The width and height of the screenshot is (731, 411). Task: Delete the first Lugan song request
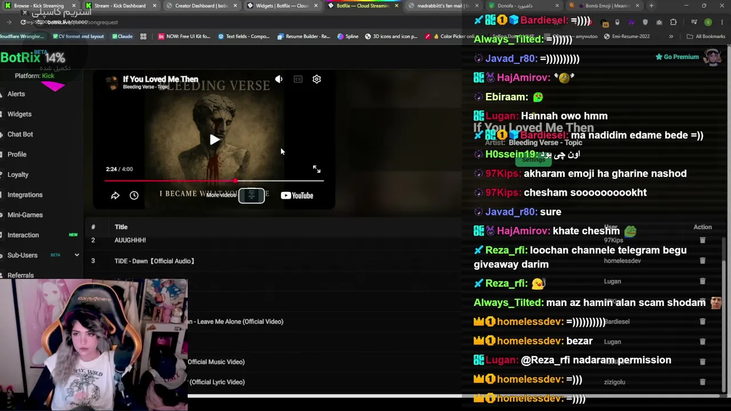702,281
